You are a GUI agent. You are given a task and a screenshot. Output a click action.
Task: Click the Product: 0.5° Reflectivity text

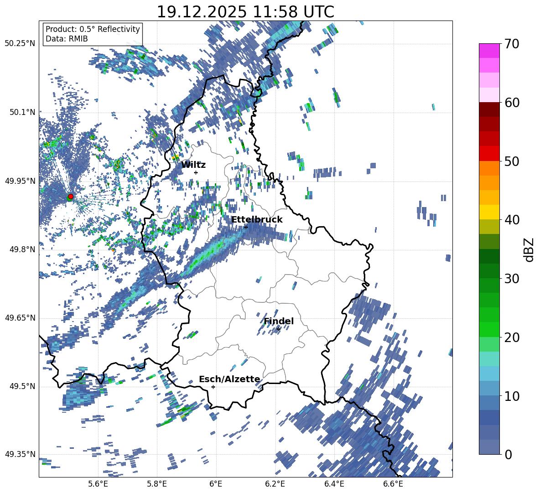click(x=93, y=29)
